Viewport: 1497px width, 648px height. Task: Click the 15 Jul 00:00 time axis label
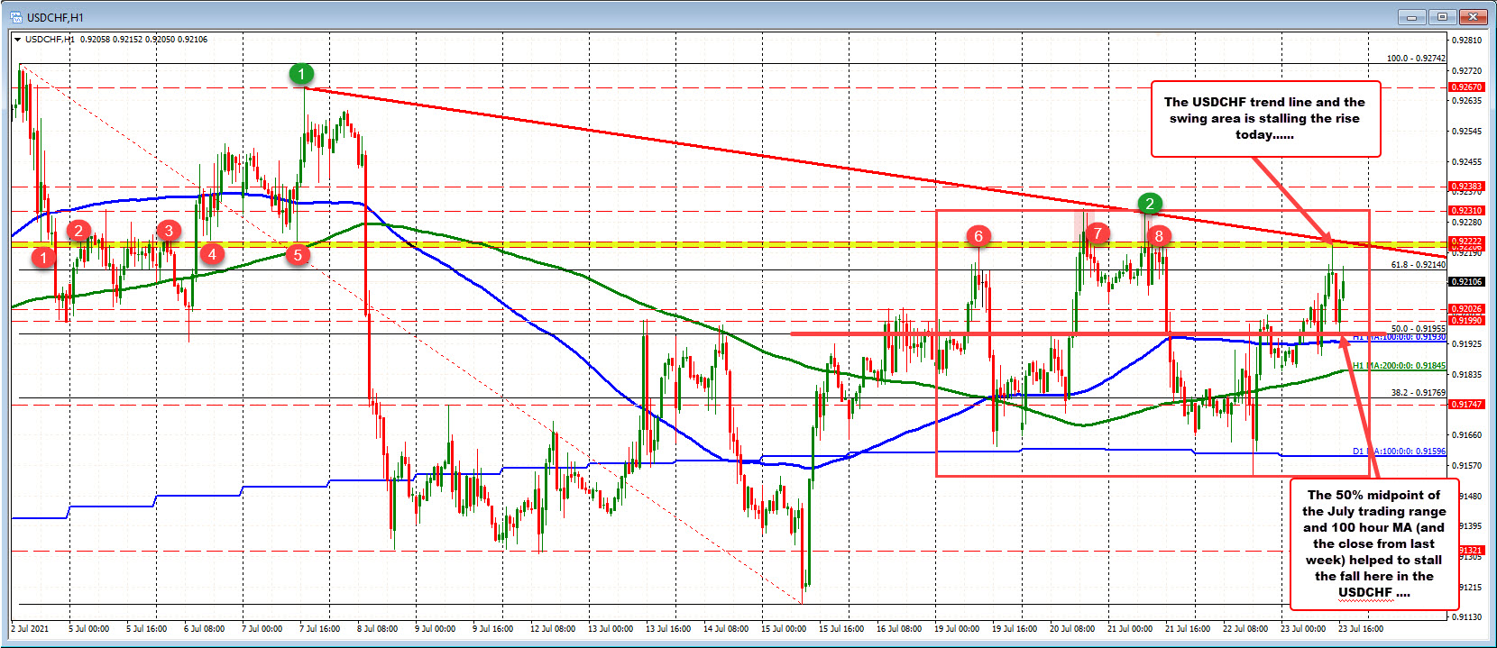coord(783,629)
